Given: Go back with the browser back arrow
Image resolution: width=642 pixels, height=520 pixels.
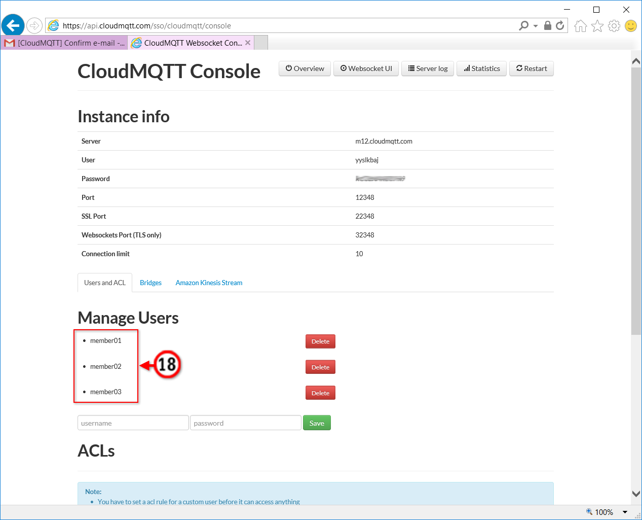Looking at the screenshot, I should [13, 25].
